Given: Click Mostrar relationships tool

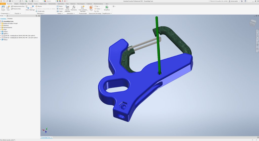Looking at the screenshot, I should pos(38,6).
